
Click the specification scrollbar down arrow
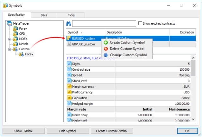point(193,119)
